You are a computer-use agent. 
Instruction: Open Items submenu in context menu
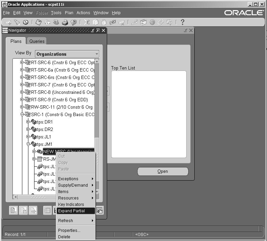76,192
